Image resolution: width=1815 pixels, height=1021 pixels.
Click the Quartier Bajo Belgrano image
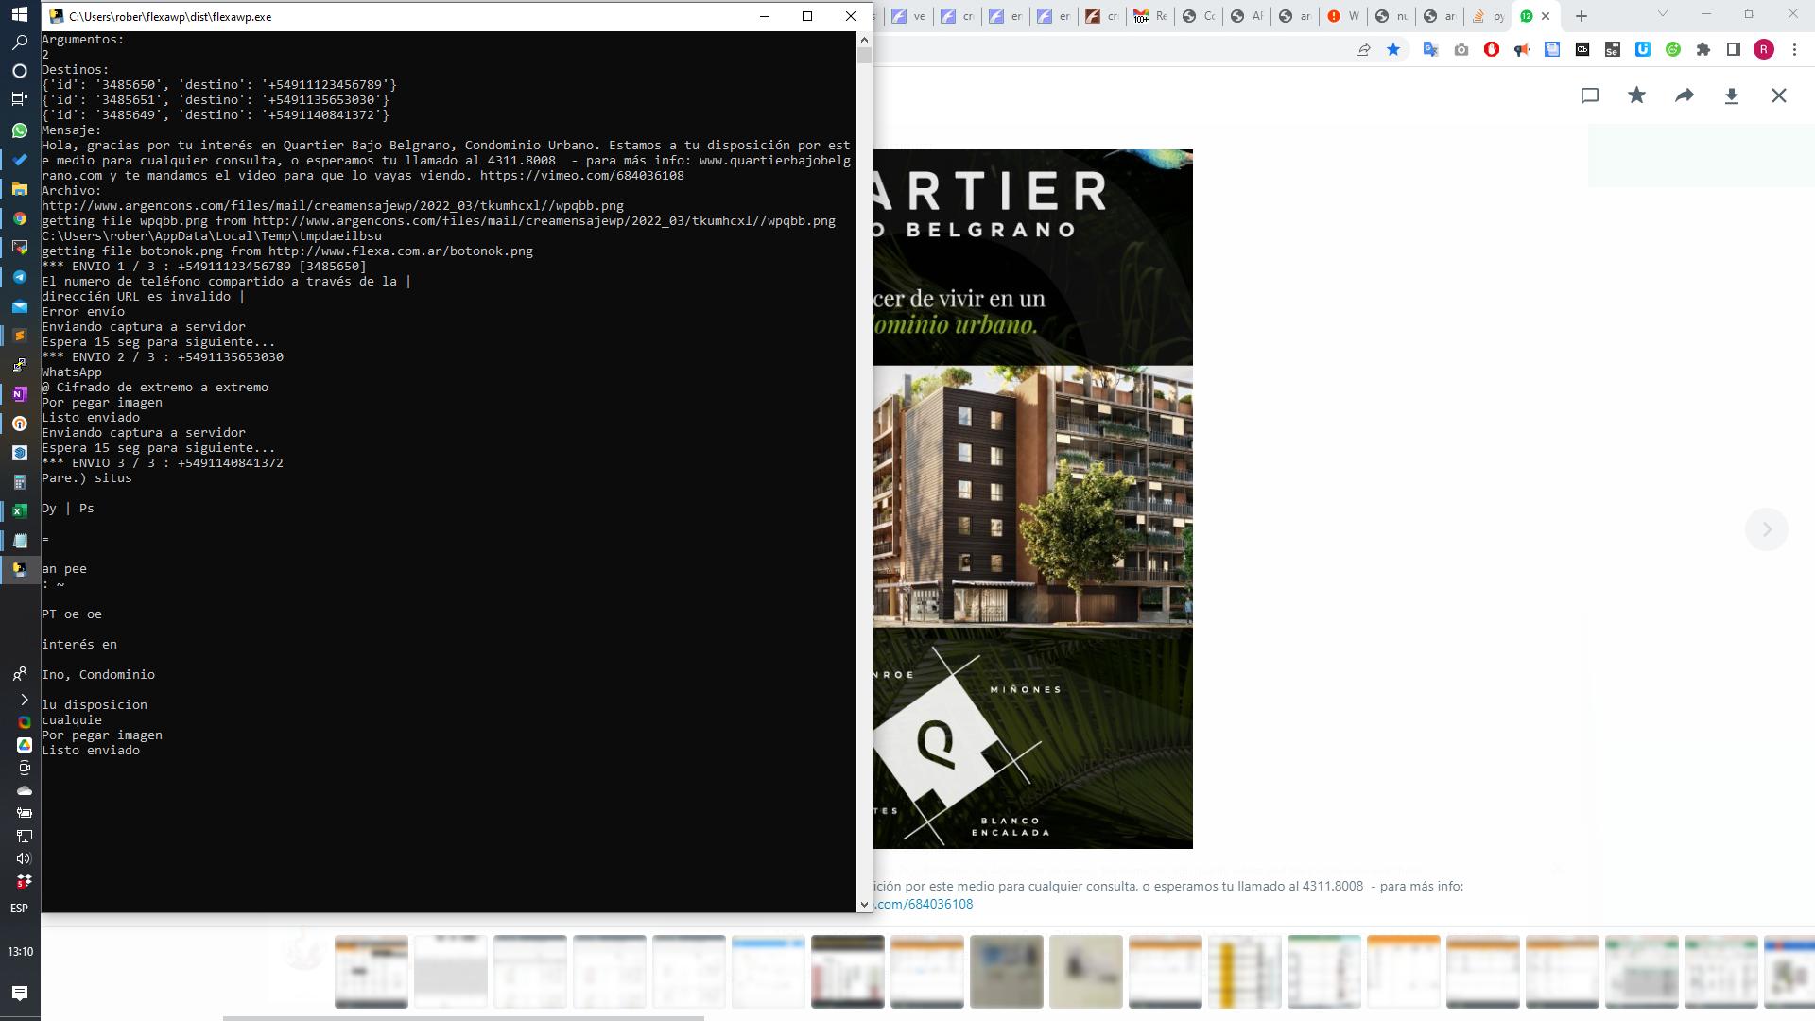(1032, 498)
